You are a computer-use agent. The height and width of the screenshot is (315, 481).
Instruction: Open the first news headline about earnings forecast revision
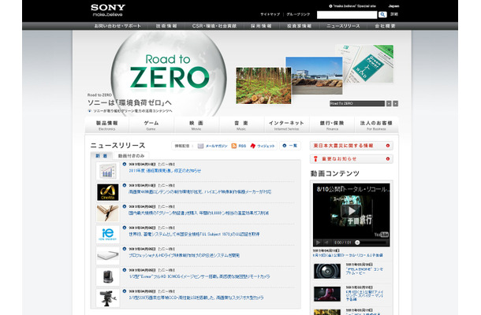tap(165, 171)
